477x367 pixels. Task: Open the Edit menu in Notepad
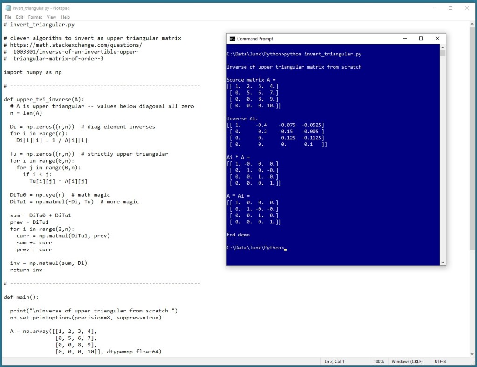click(x=20, y=17)
